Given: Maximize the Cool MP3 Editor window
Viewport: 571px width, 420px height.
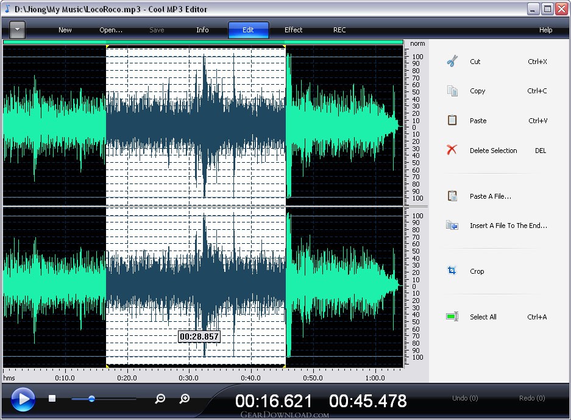Looking at the screenshot, I should [547, 9].
